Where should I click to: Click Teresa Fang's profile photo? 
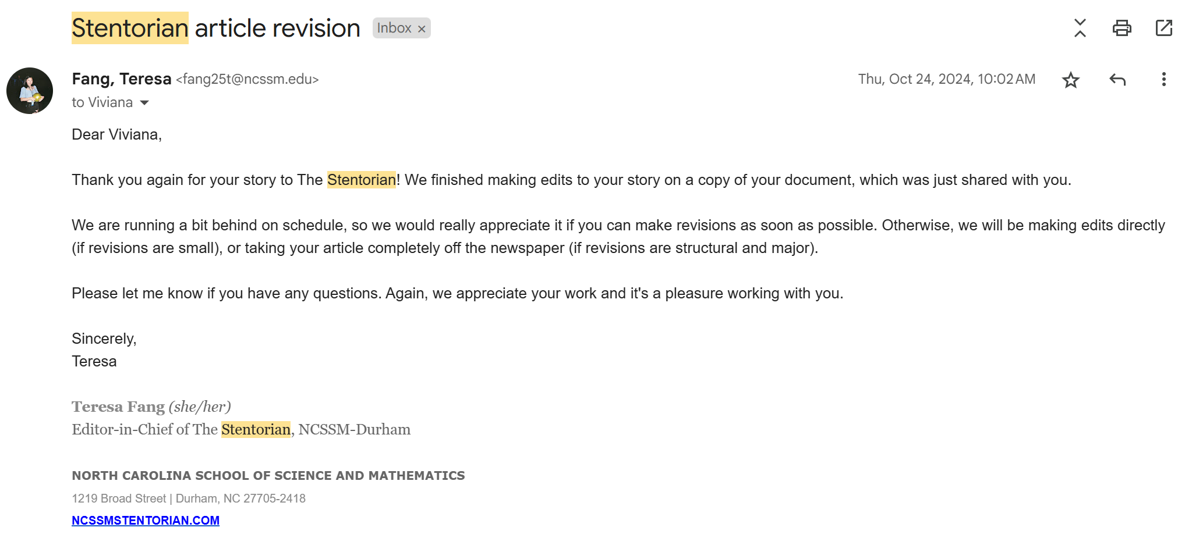pos(30,91)
